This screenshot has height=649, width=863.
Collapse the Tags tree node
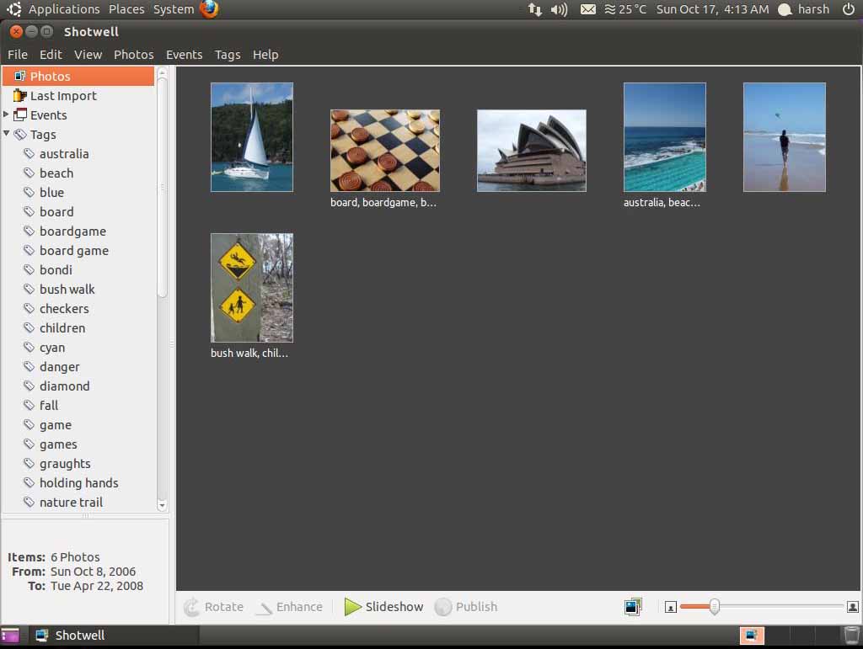coord(7,134)
